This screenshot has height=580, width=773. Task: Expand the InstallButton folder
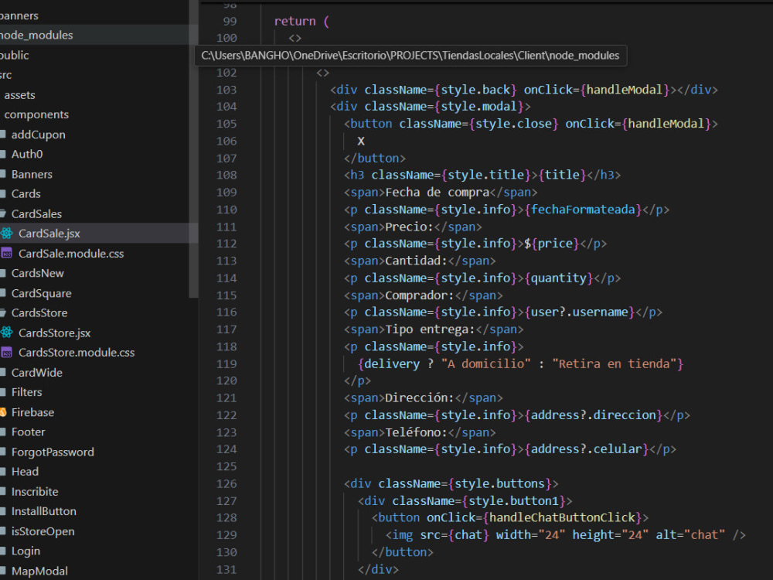[43, 511]
